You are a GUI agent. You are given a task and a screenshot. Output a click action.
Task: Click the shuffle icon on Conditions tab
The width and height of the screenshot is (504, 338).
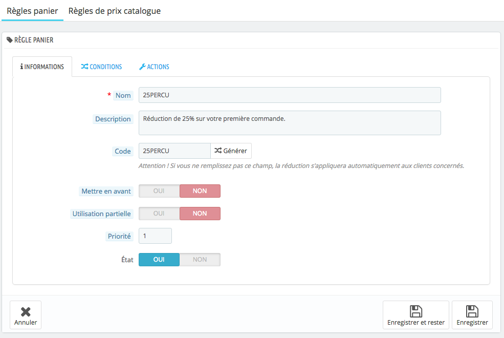pos(84,67)
